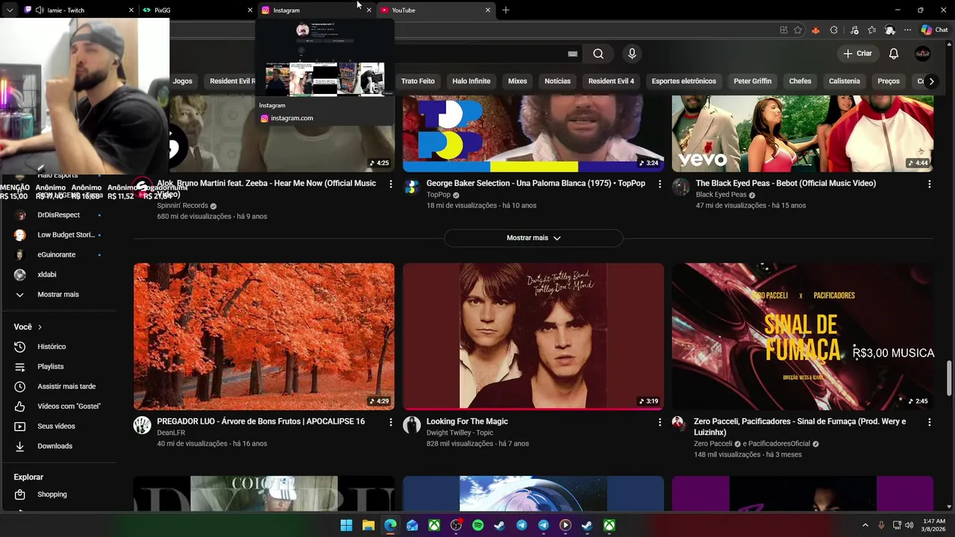The height and width of the screenshot is (537, 955).
Task: Open Edge settings and more menu
Action: pos(907,30)
